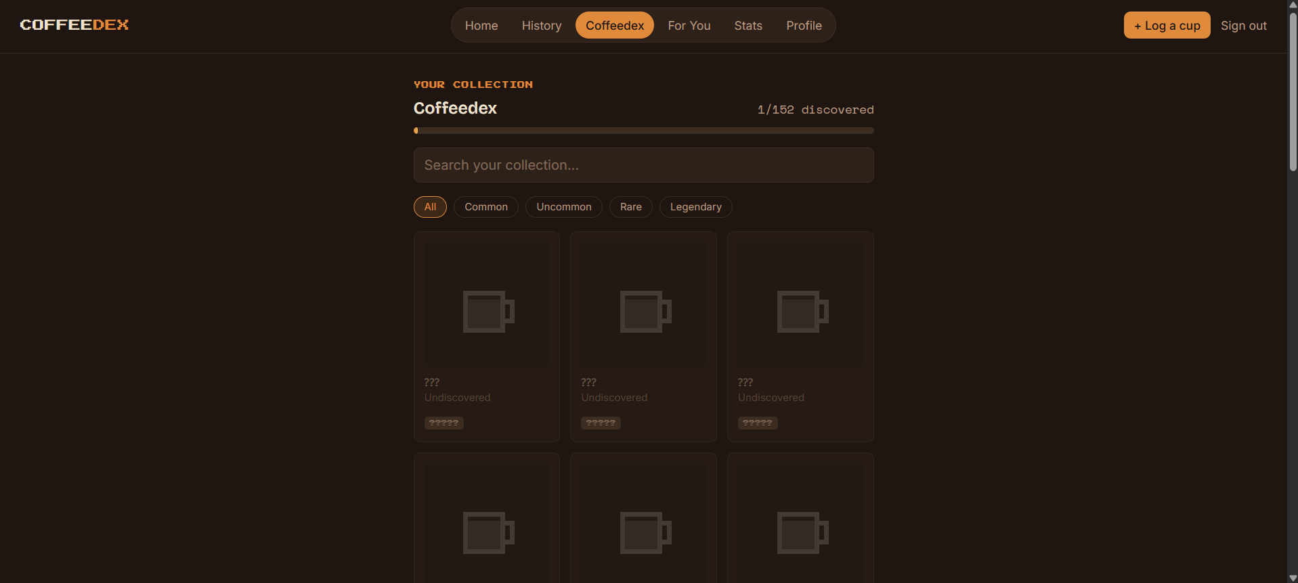This screenshot has width=1298, height=583.
Task: Filter collection by Rare
Action: pos(631,207)
